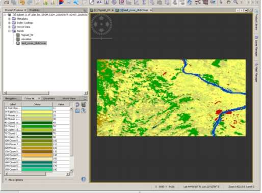Screen dimensions: 262x193
Task: Reset colour palette with the purple arrow icon
Action: [x=77, y=105]
